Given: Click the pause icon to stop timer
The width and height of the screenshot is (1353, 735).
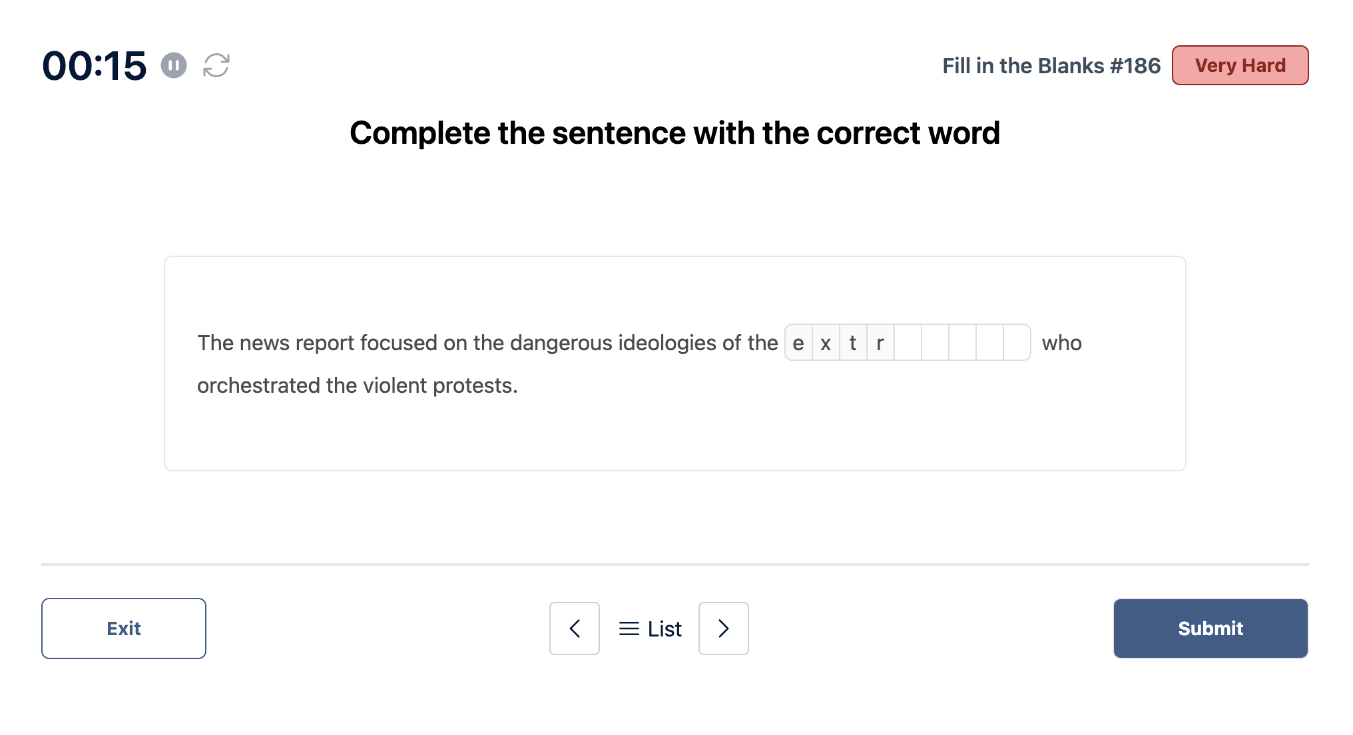Looking at the screenshot, I should [174, 66].
